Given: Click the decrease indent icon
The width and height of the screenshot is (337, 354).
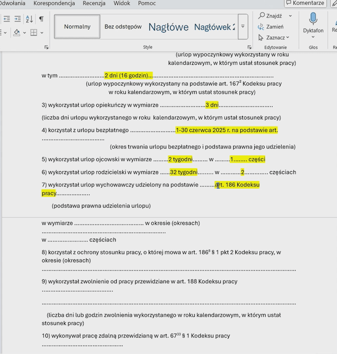Looking at the screenshot, I should [x=7, y=19].
